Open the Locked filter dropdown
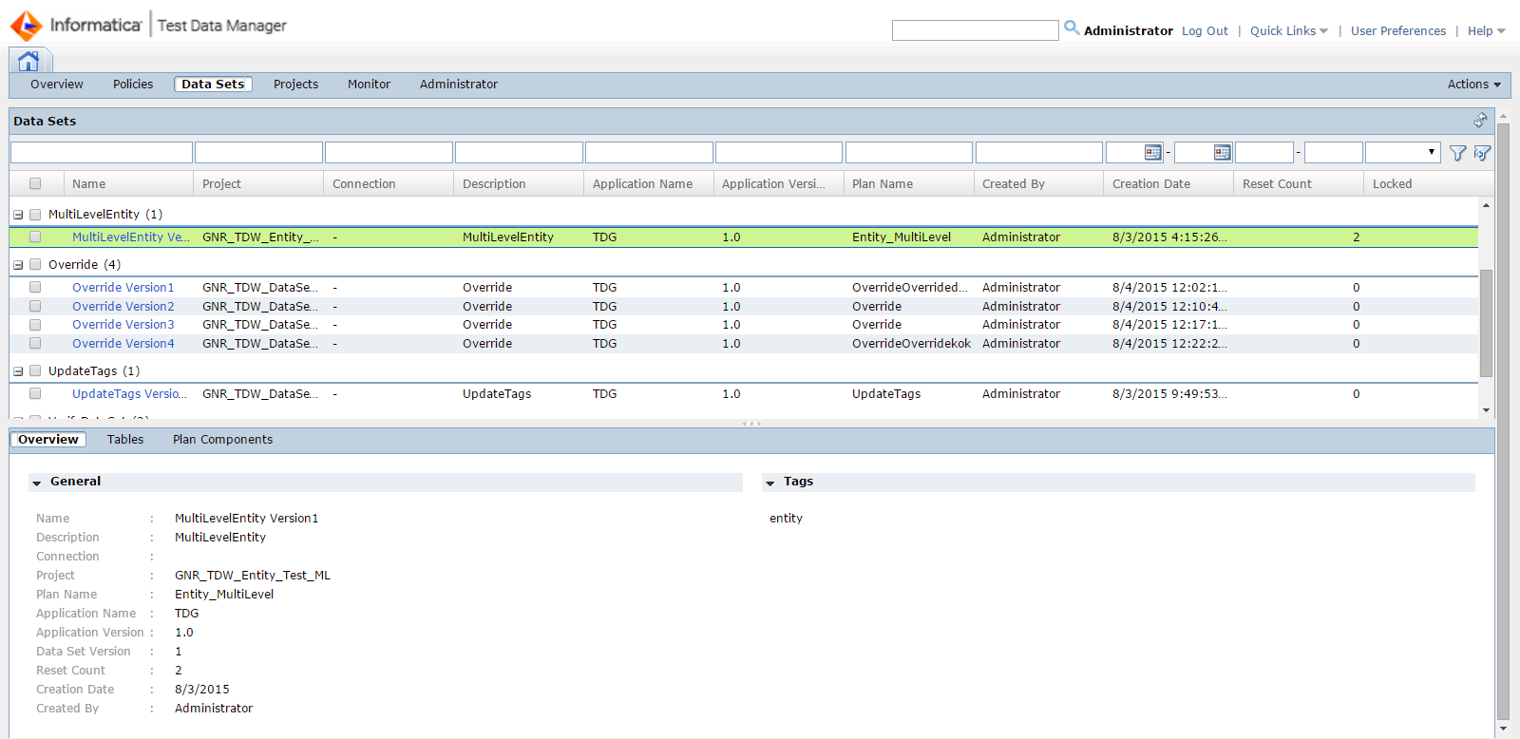 pyautogui.click(x=1403, y=153)
